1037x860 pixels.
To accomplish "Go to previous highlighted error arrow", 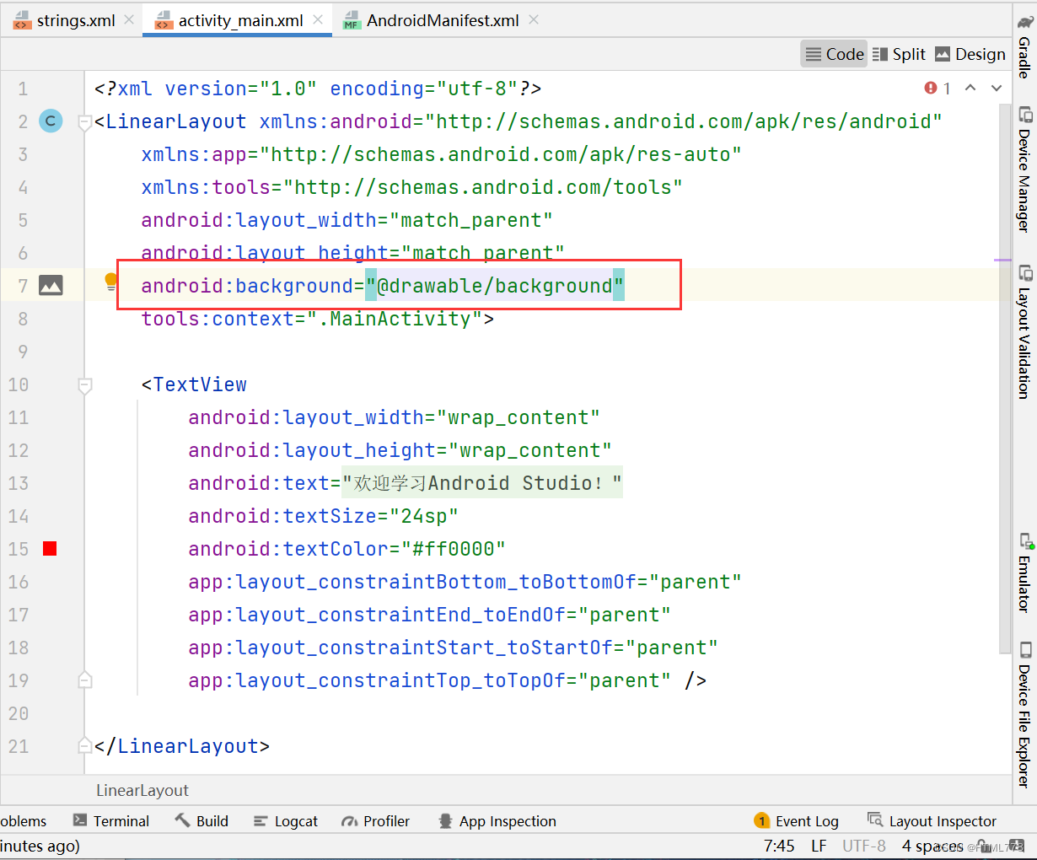I will (x=970, y=88).
